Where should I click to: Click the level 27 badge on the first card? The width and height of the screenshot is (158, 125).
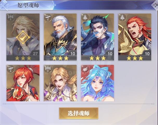coord(35,54)
